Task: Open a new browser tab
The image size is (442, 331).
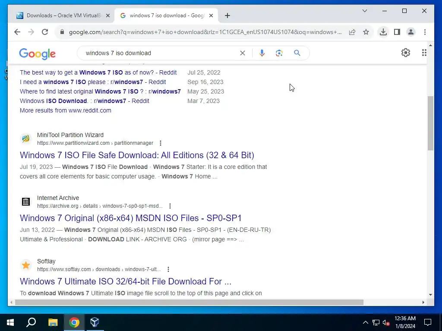Action: 227,16
